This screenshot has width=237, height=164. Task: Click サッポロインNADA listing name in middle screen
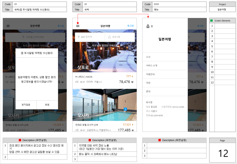84,77
